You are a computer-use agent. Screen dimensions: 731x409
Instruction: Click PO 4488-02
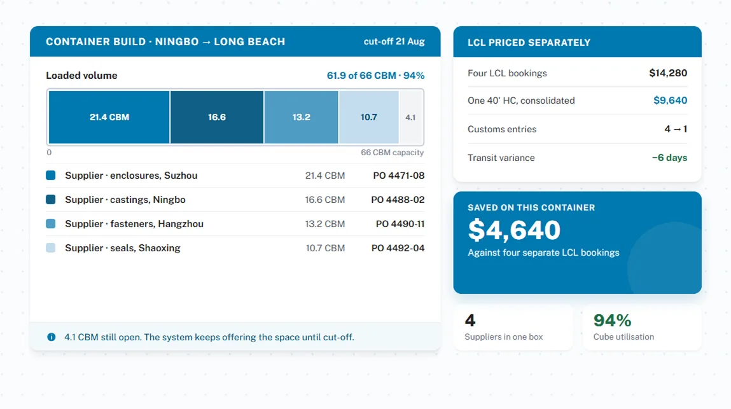pyautogui.click(x=398, y=200)
